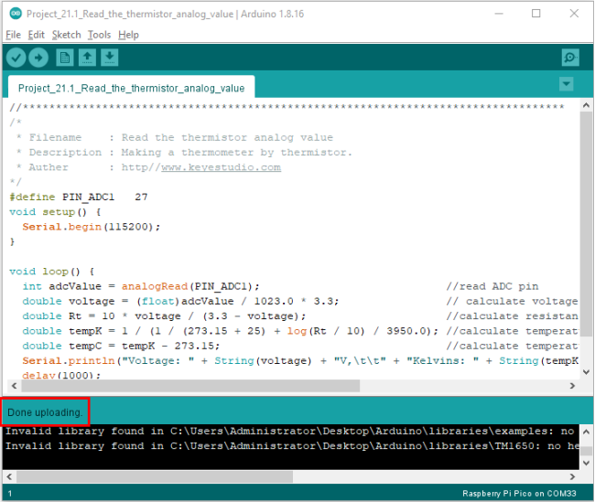Click the console scroll up arrow
Screen dimensions: 595x502
[586, 432]
